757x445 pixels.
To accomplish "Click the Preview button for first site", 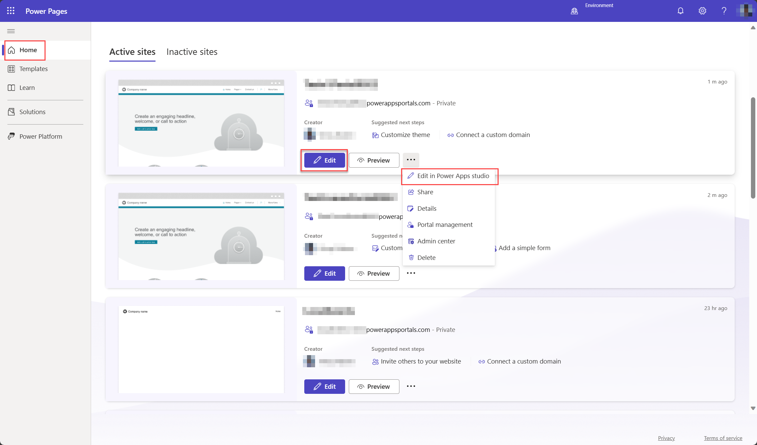I will 374,160.
